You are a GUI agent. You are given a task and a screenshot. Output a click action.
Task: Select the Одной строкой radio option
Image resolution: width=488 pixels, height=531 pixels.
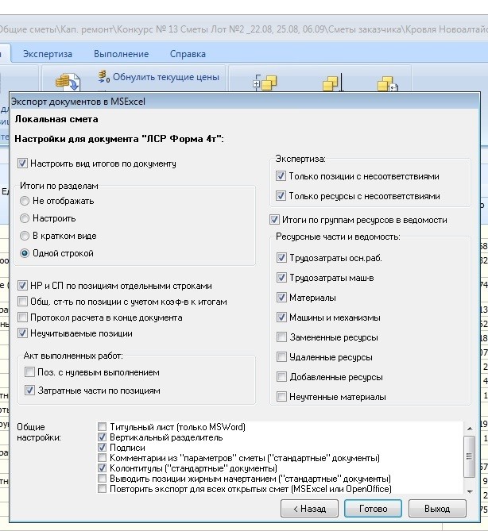(x=25, y=253)
